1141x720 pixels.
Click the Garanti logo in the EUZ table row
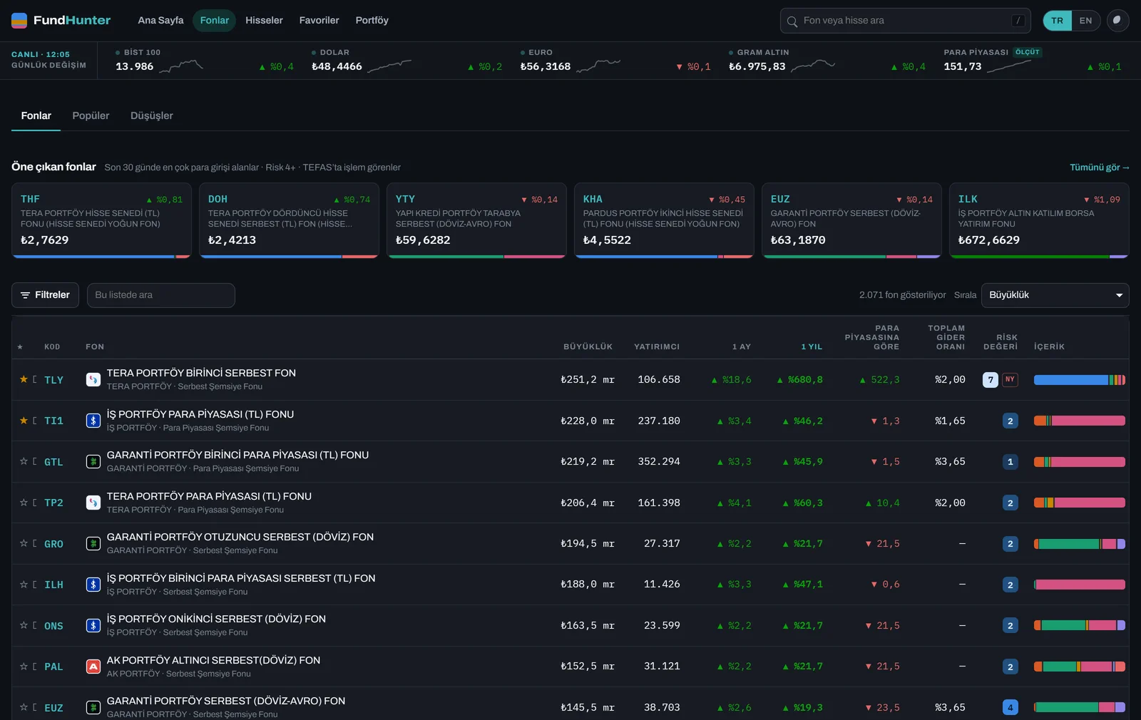point(93,708)
